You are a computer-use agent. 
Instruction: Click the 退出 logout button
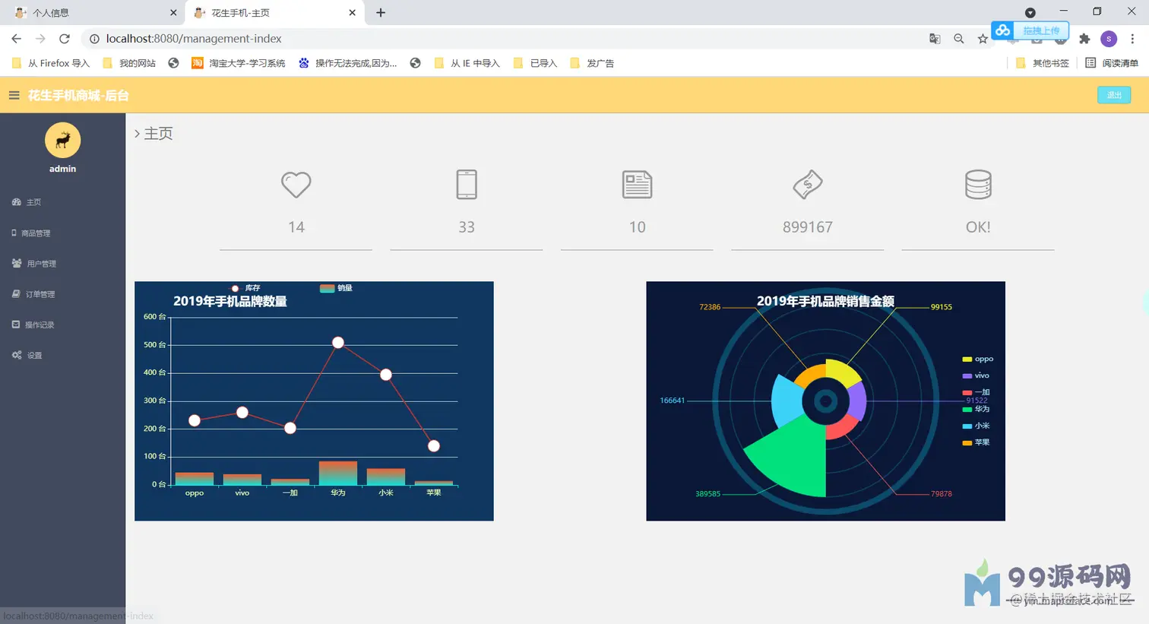[x=1114, y=95]
